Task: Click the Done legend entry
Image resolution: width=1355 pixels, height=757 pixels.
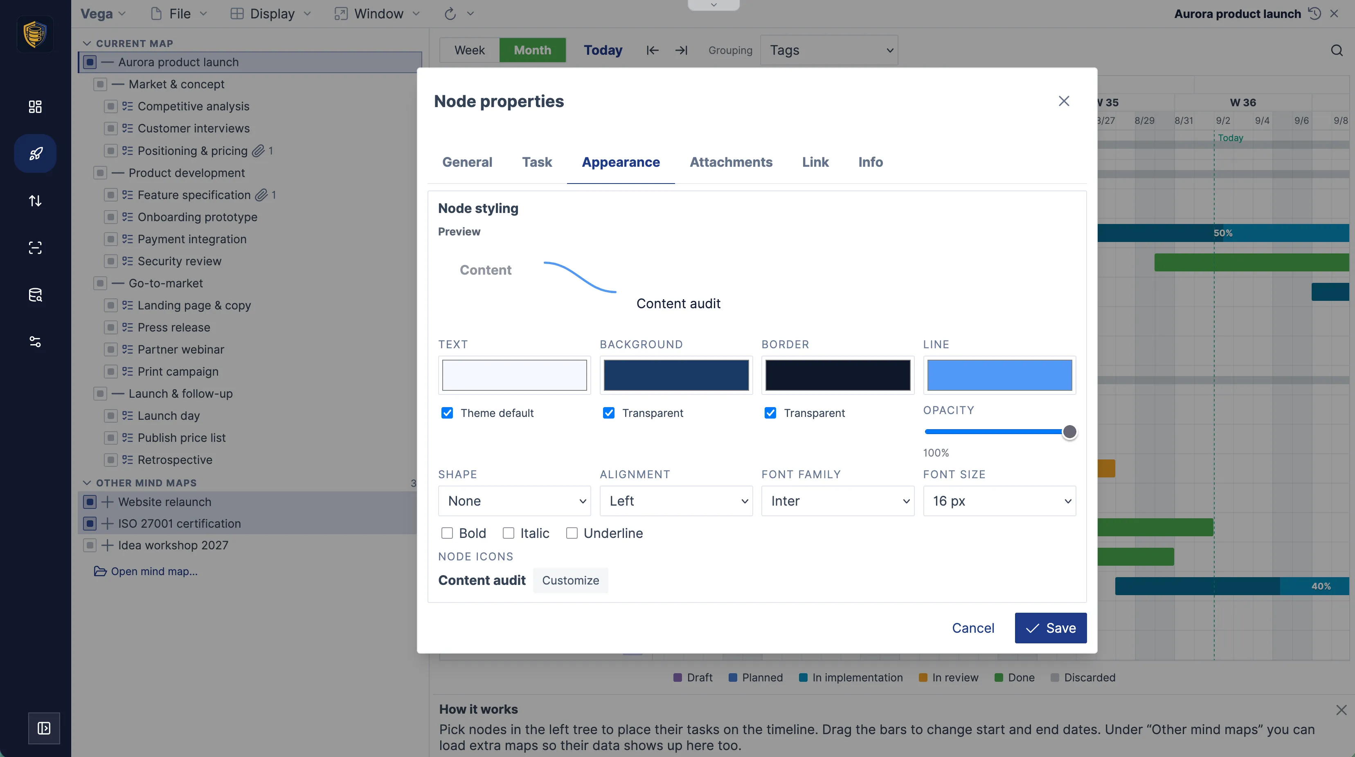Action: [1014, 678]
